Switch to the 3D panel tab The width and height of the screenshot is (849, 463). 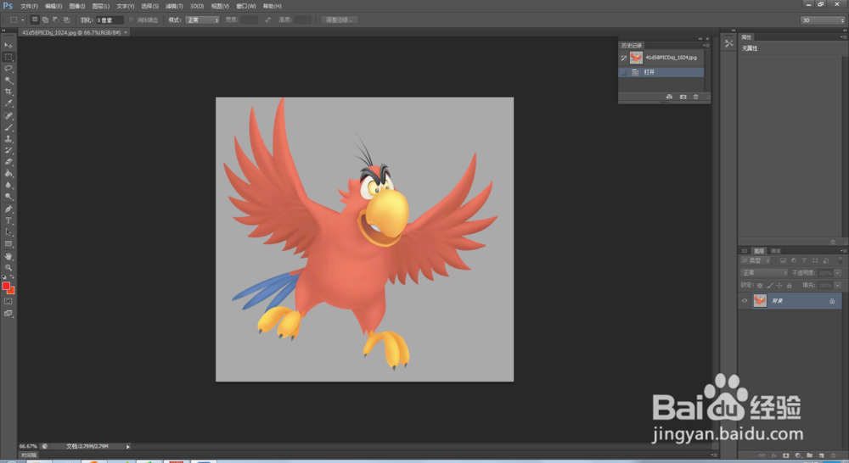pyautogui.click(x=745, y=250)
